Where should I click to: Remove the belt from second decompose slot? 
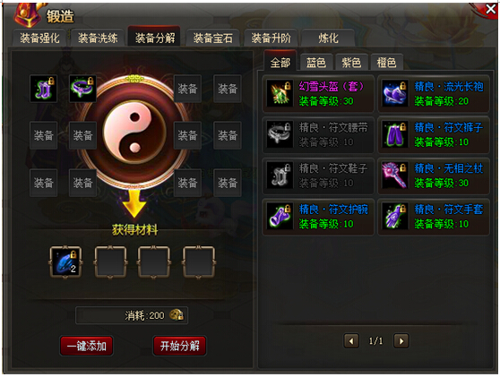(82, 89)
